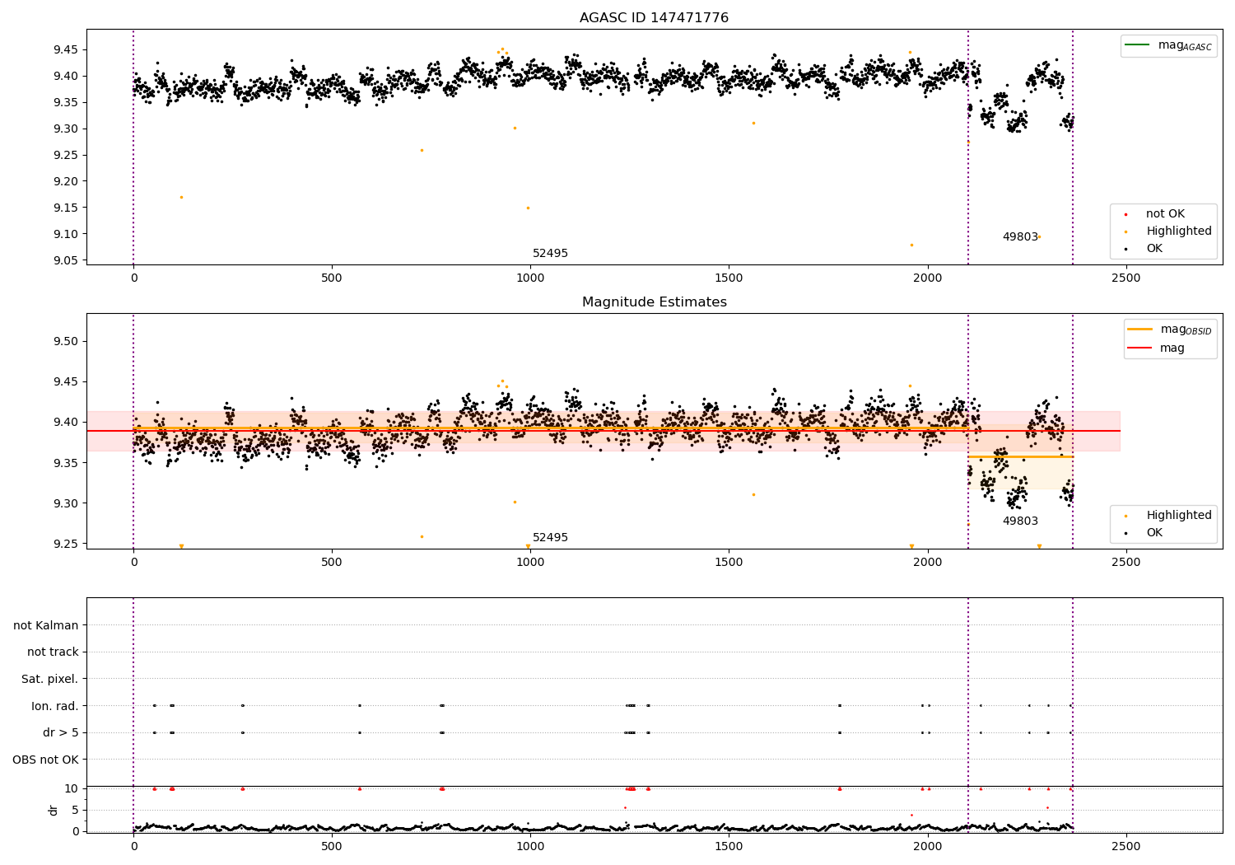Viewport: 1235px width, 865px height.
Task: Click the 'dr > 5' axis label
Action: 61,733
